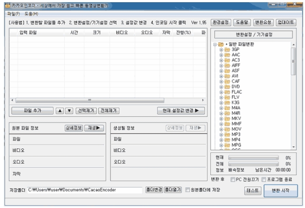305x208 pixels.
Task: Click the K3G folder icon
Action: pos(227,103)
